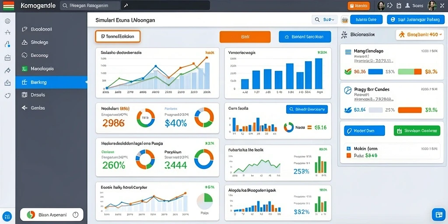
Task: Click the orange Birk button
Action: pos(245,37)
